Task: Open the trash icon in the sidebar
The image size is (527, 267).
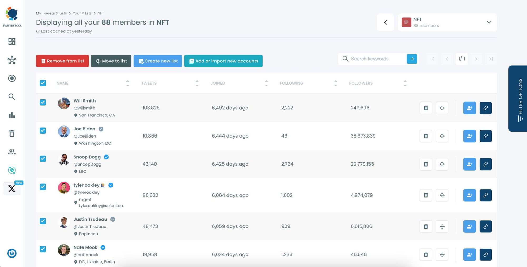Action: [12, 134]
